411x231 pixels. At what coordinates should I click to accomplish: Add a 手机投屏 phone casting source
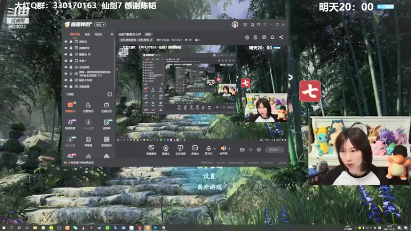180,150
